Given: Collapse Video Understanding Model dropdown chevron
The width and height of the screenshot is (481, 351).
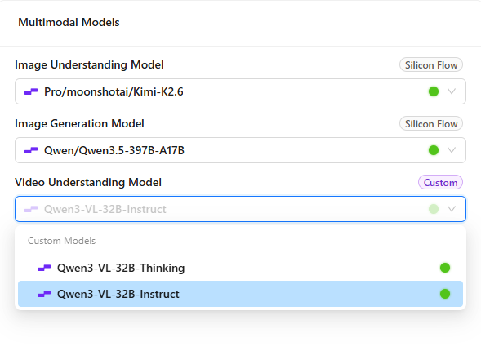Looking at the screenshot, I should (452, 209).
